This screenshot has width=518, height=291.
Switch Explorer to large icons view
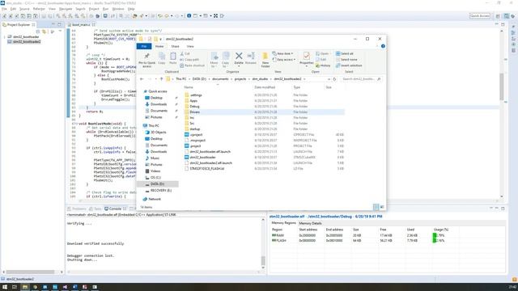[x=382, y=207]
